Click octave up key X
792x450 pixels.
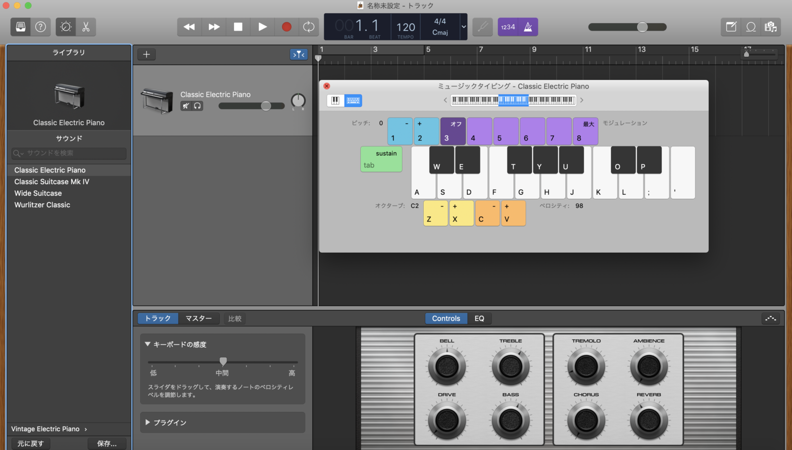[x=461, y=213]
